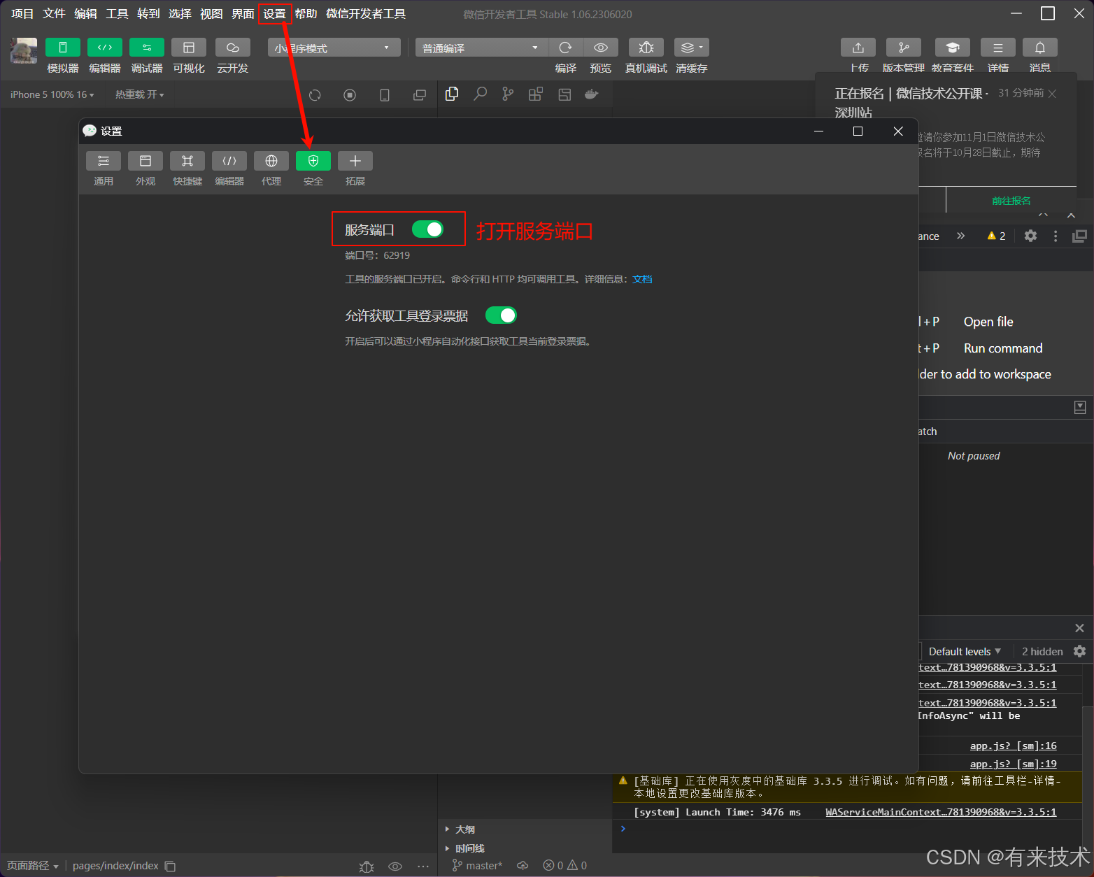Click the simulator stop record icon
This screenshot has width=1094, height=877.
coord(350,95)
